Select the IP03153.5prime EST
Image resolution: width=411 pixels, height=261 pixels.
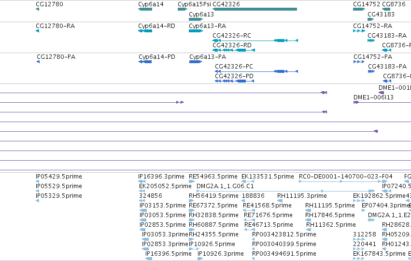pyautogui.click(x=143, y=210)
